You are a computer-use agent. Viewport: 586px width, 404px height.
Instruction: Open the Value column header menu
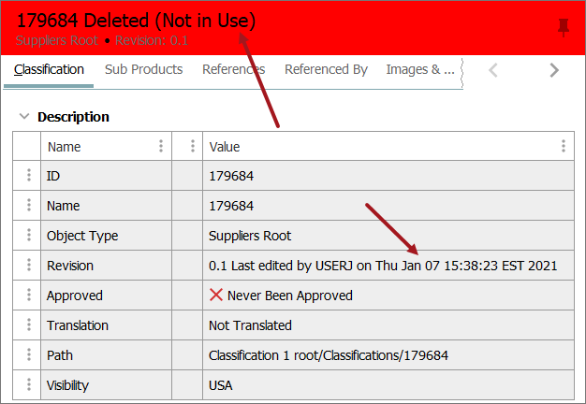pos(564,147)
